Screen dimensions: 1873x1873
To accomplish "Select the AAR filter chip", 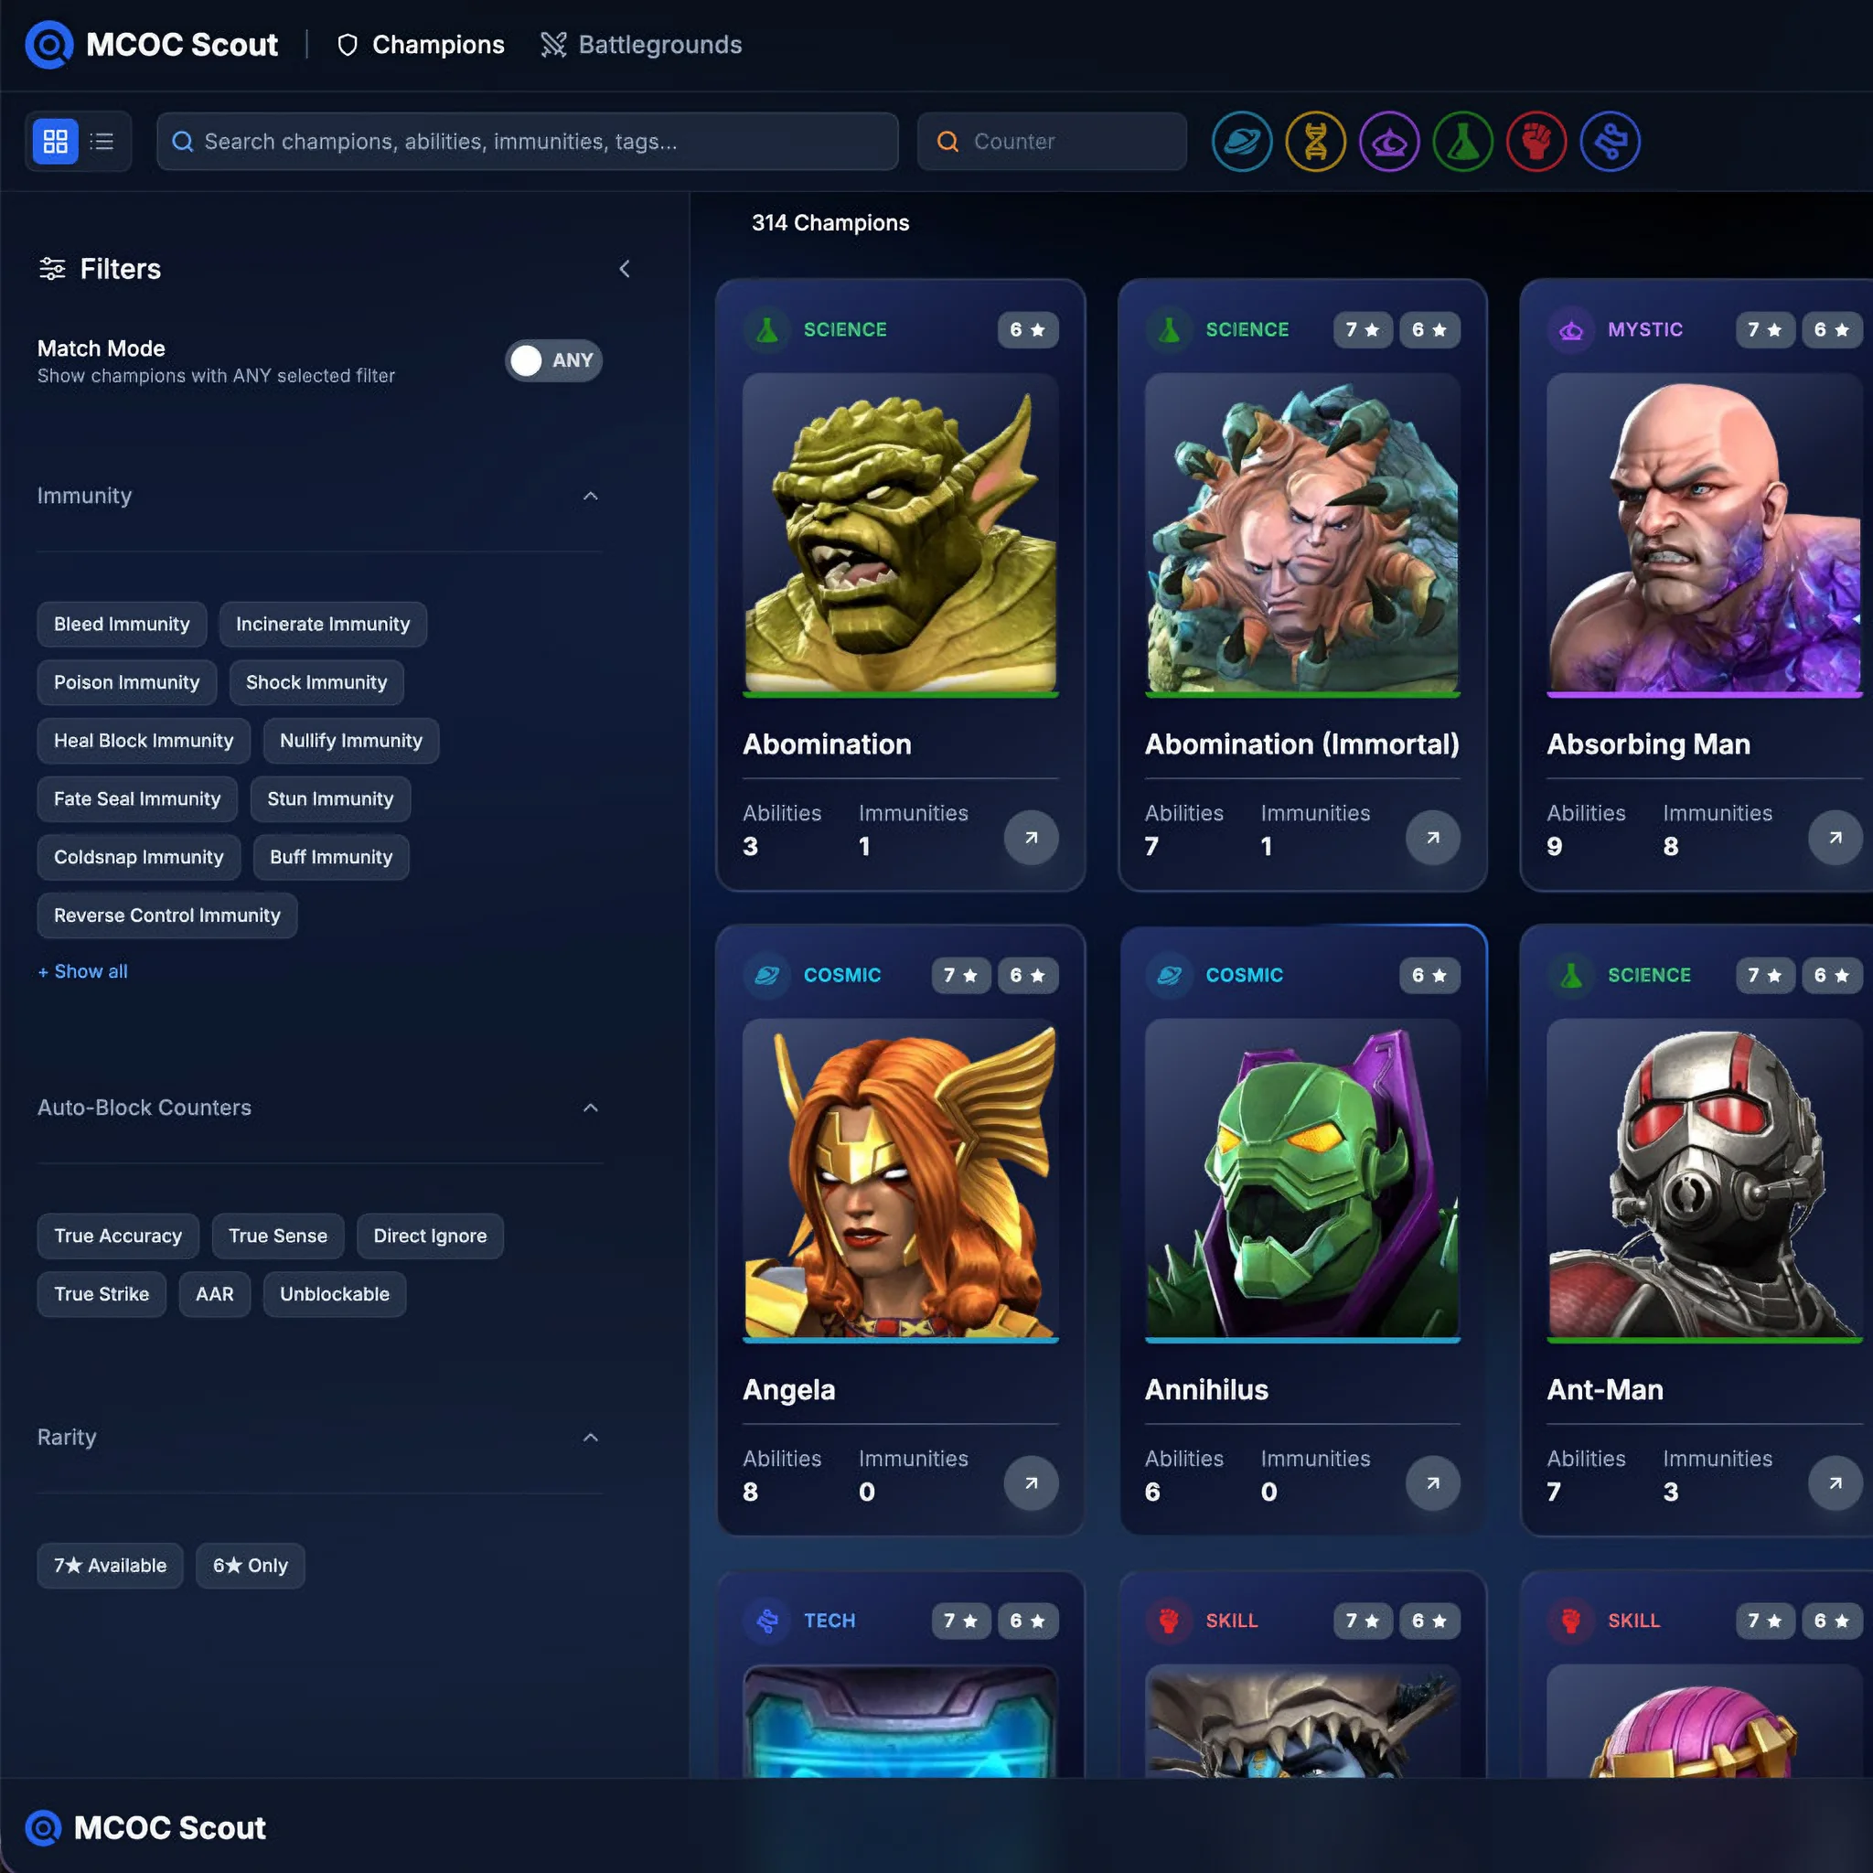I will coord(214,1294).
